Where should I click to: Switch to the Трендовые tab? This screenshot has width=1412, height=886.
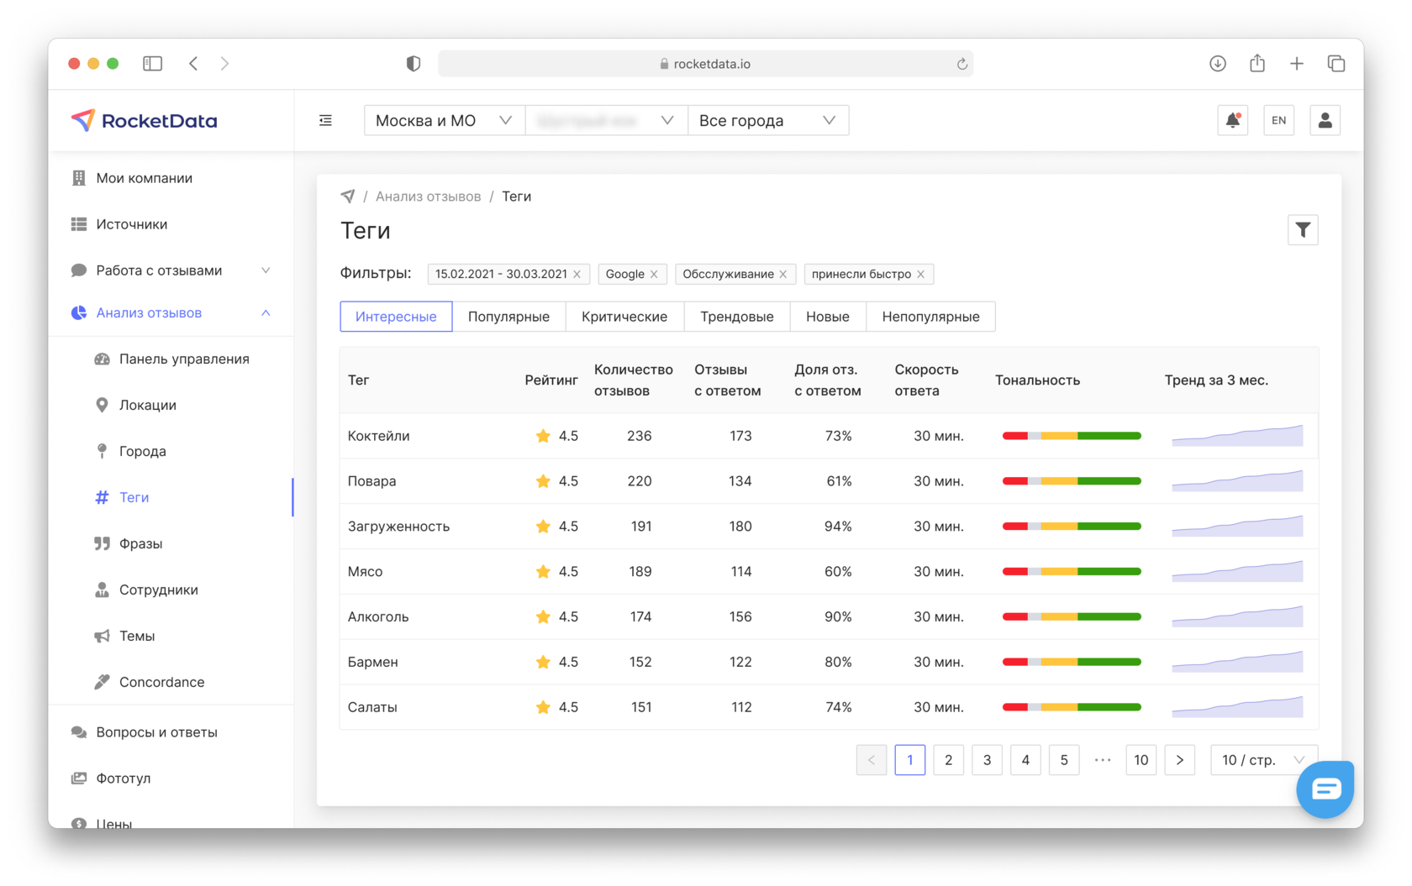[x=737, y=317]
